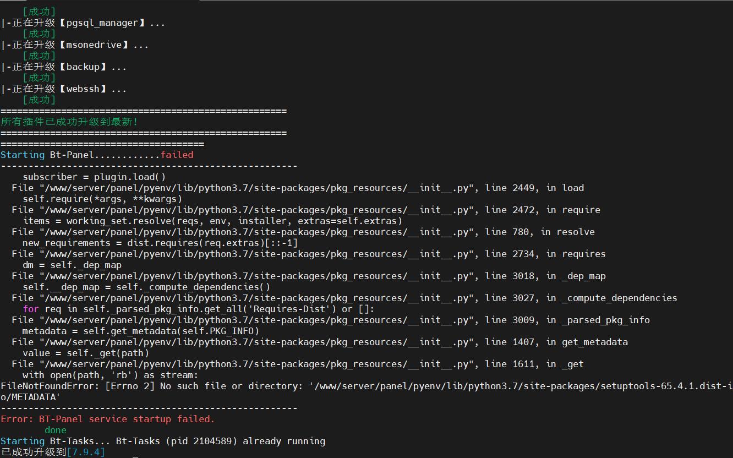The image size is (733, 458).
Task: Click the 'line 3009, in _parsed_pkg_info' text
Action: [567, 320]
